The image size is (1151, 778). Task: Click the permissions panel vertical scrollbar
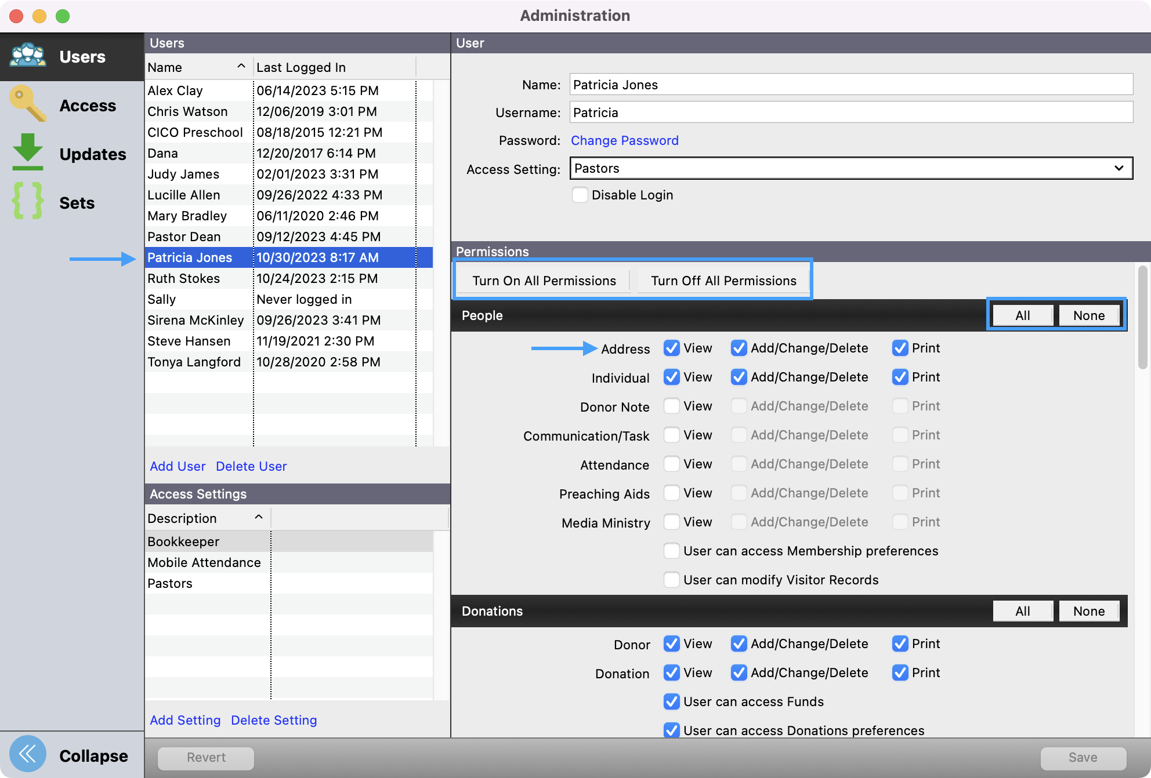1142,317
